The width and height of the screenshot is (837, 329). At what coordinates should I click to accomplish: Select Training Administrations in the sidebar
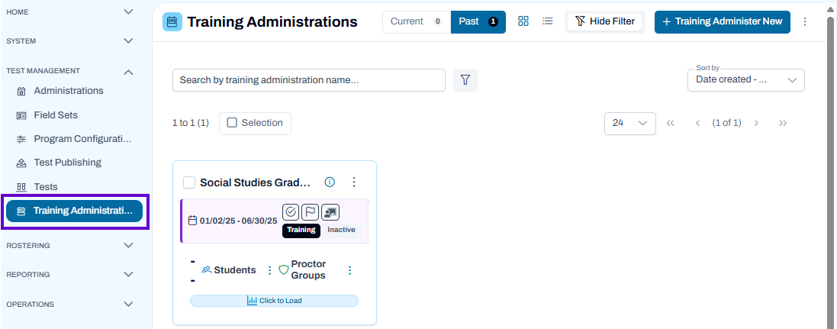pos(74,211)
